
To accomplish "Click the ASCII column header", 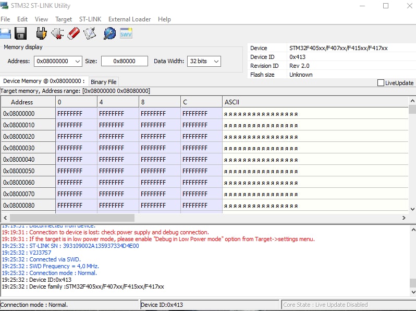I will [x=315, y=102].
